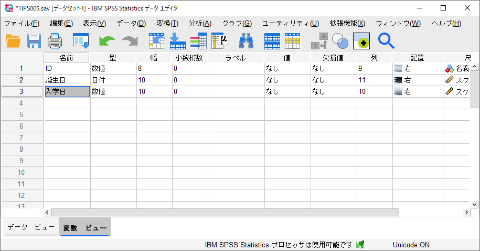Recall recently used dialogs icon
Viewport: 480px width, 251px height.
tap(81, 41)
